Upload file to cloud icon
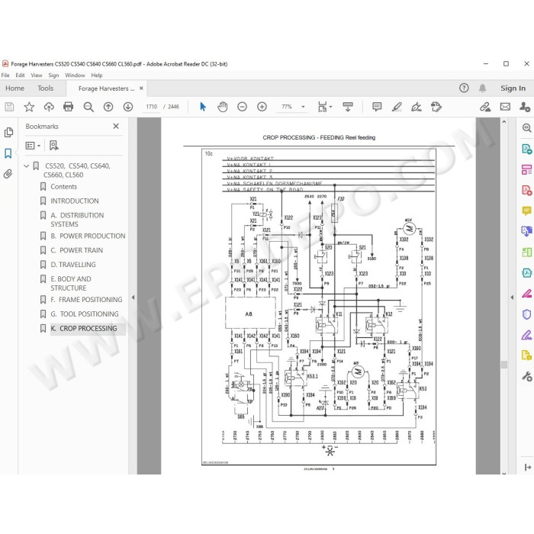This screenshot has height=534, width=534. pos(49,107)
